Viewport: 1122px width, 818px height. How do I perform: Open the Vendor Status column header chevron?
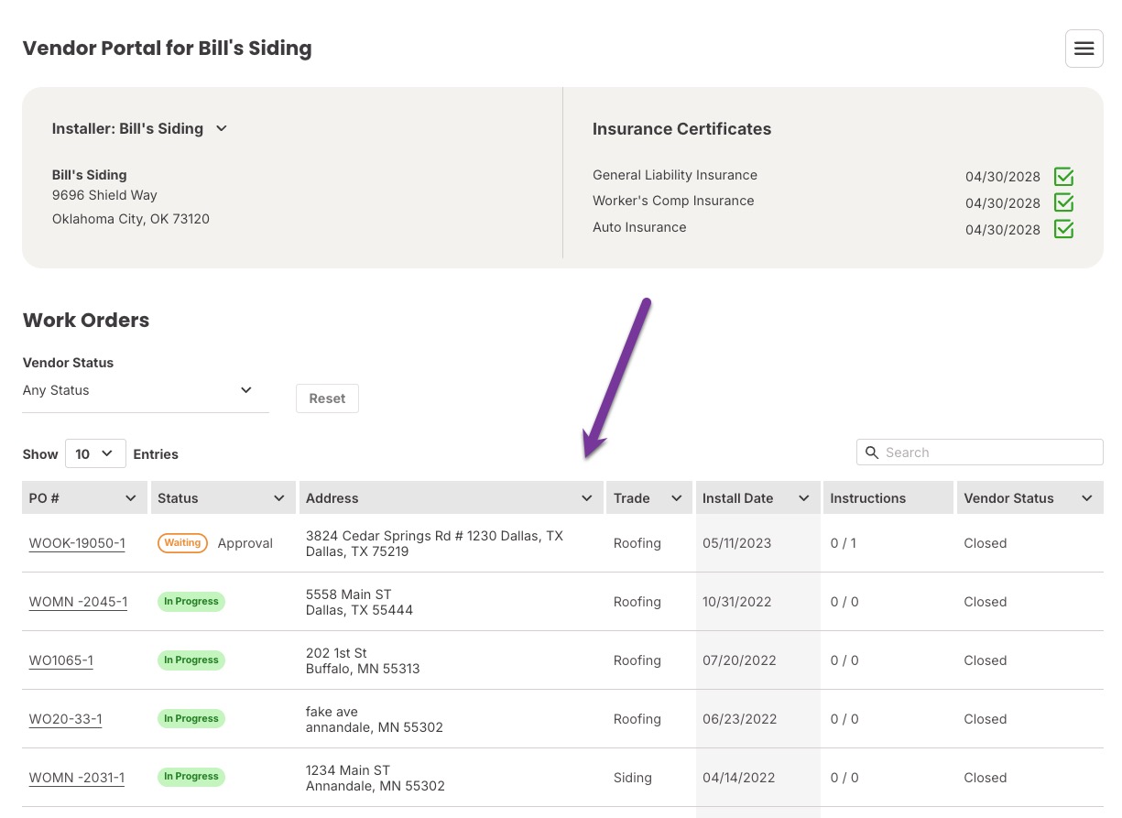coord(1086,498)
